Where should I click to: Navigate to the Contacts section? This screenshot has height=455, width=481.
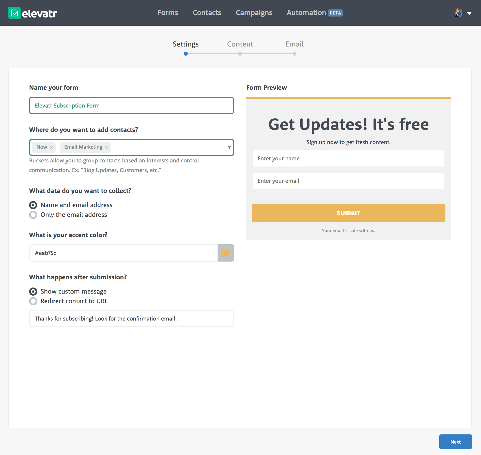(207, 12)
